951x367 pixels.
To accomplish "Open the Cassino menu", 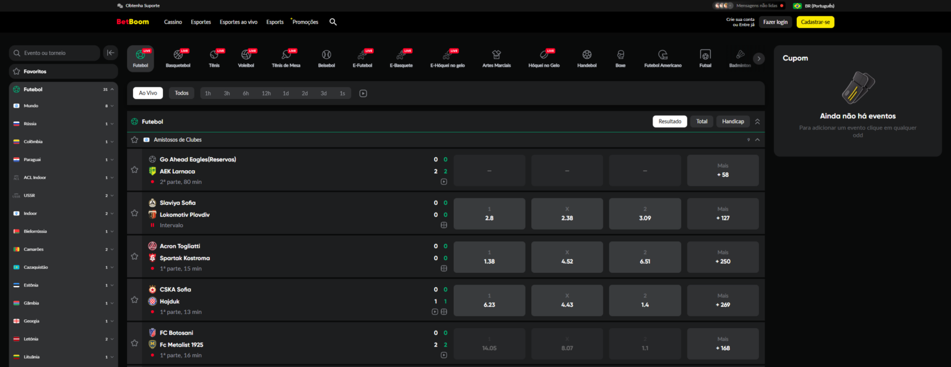I will (x=173, y=22).
